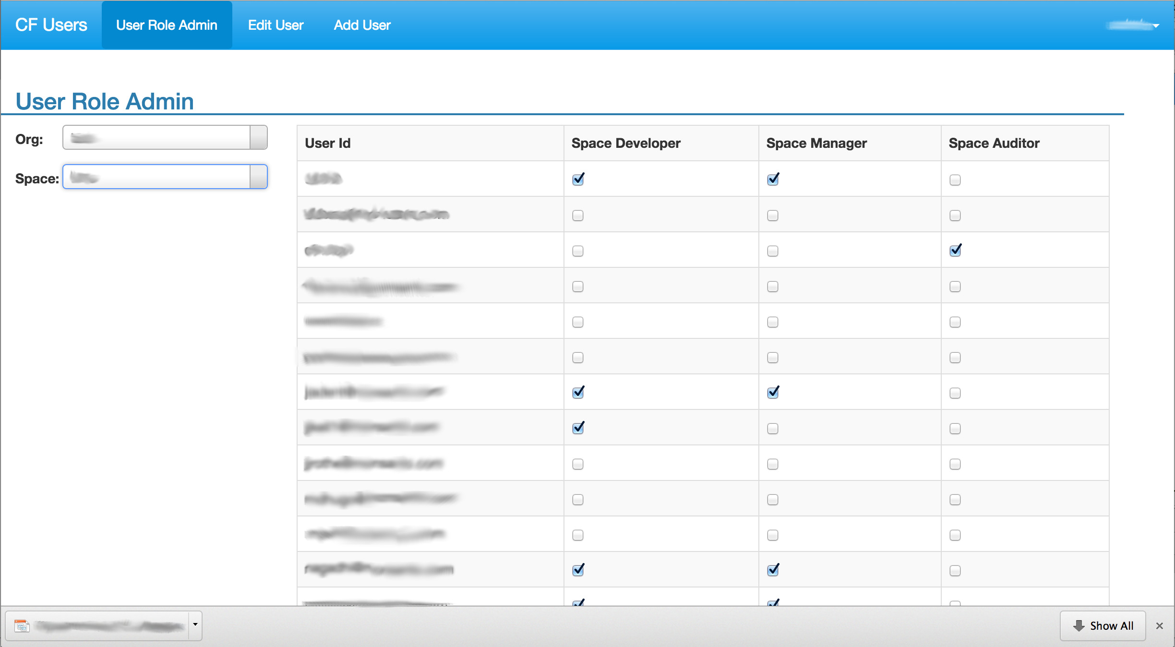Click the Show All downloads arrow icon

pyautogui.click(x=1079, y=626)
